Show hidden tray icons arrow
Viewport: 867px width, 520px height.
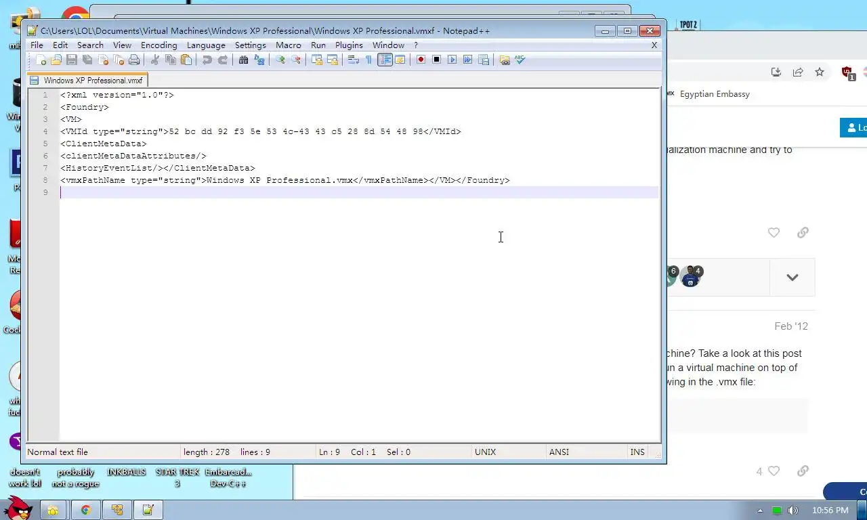click(760, 511)
